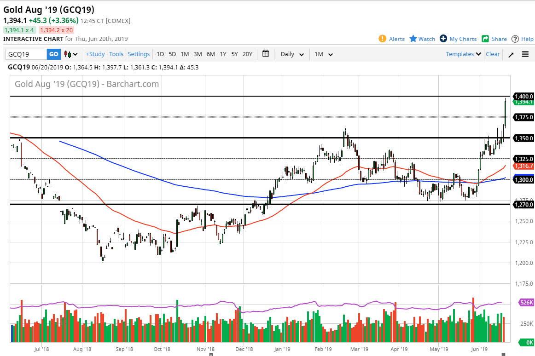Viewport: 535px width, 356px height.
Task: Click the Alerts warning icon
Action: pyautogui.click(x=382, y=39)
